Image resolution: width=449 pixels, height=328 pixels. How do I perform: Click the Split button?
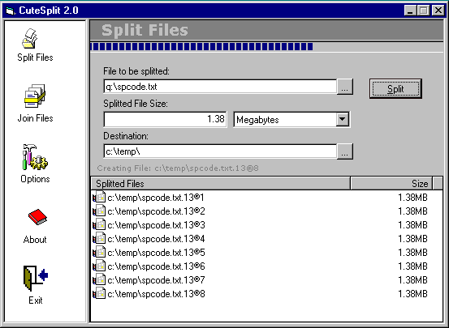(x=395, y=89)
